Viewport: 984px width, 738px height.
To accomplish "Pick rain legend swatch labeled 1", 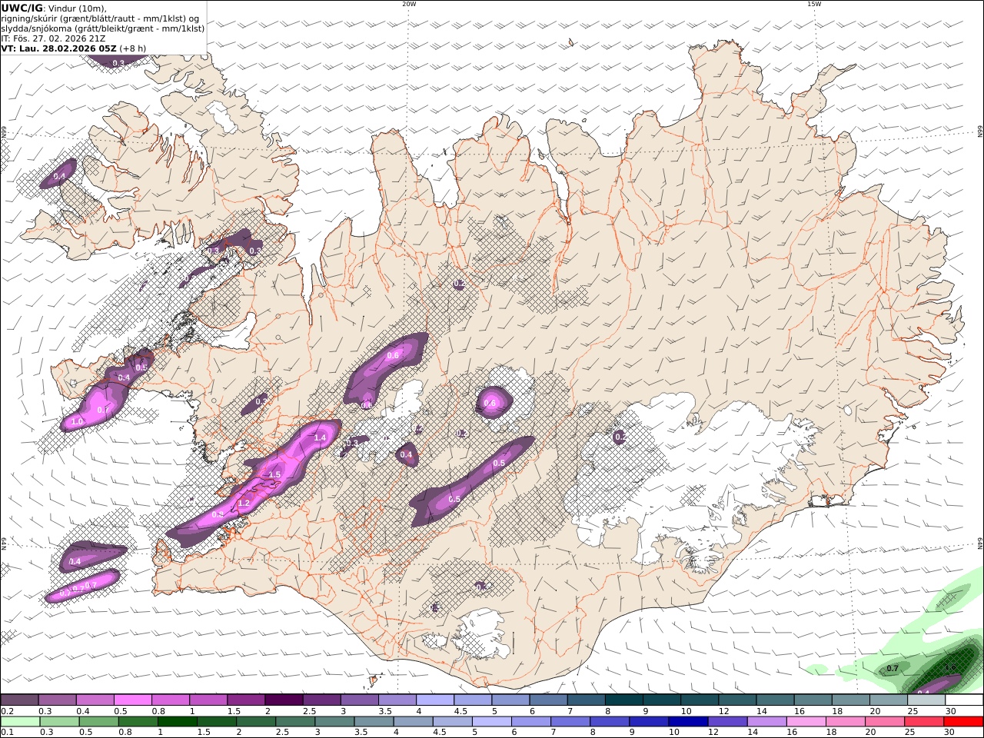I will (177, 722).
